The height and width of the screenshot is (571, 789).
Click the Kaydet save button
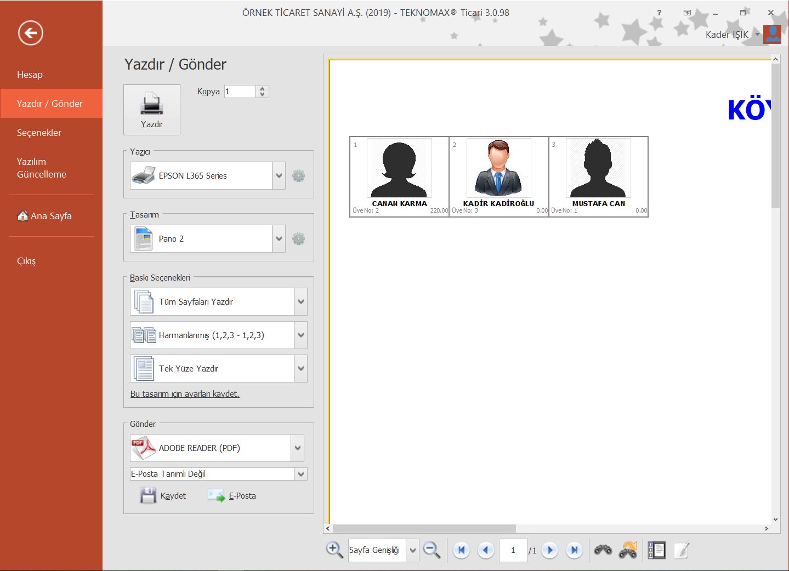(163, 496)
